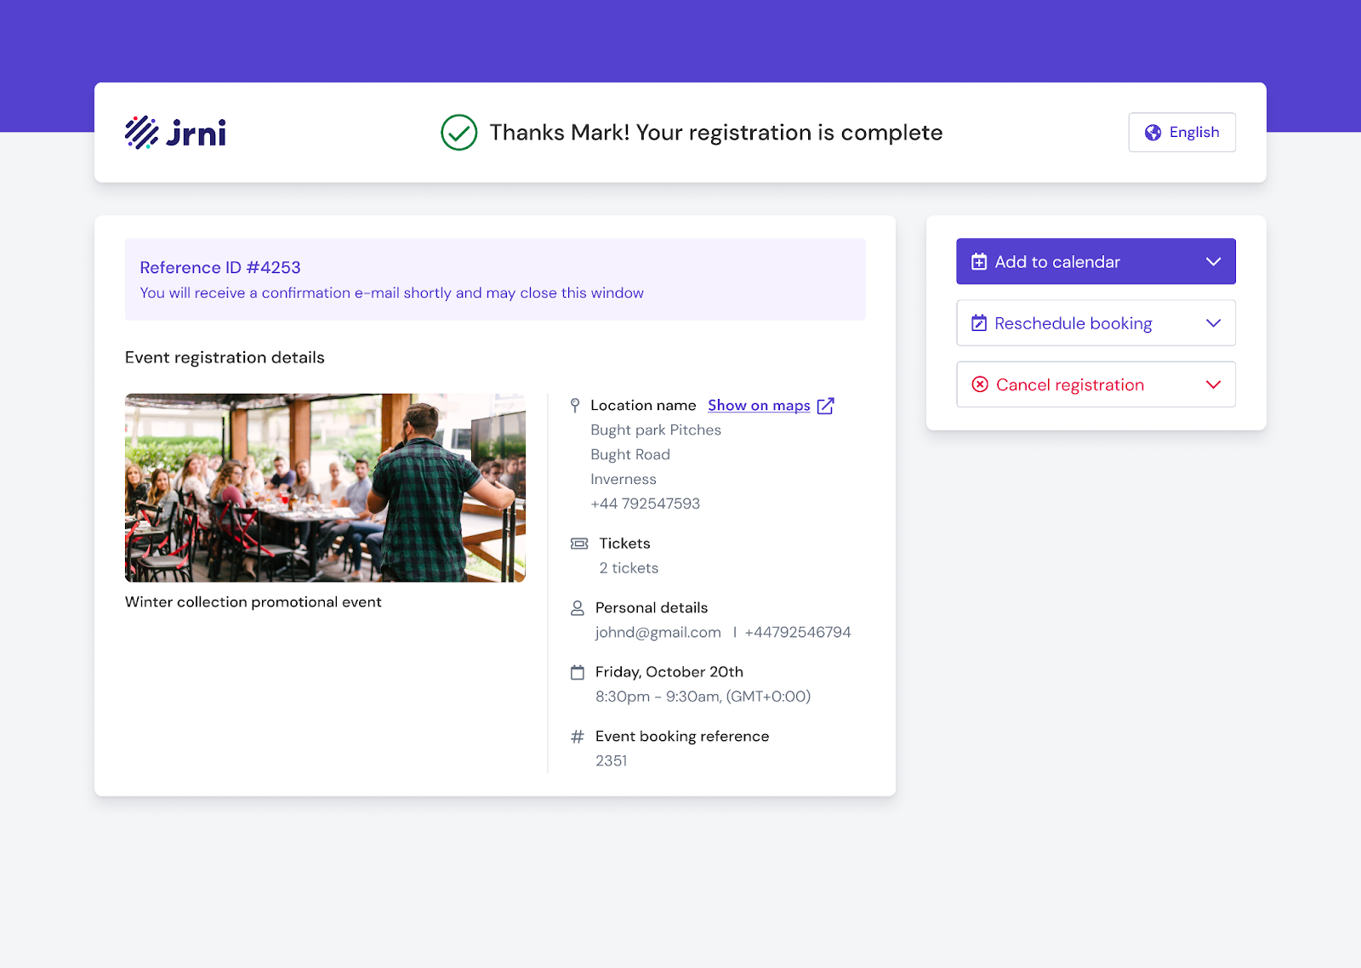Viewport: 1361px width, 968px height.
Task: Click the confirmation e-mail notice text
Action: 392,293
